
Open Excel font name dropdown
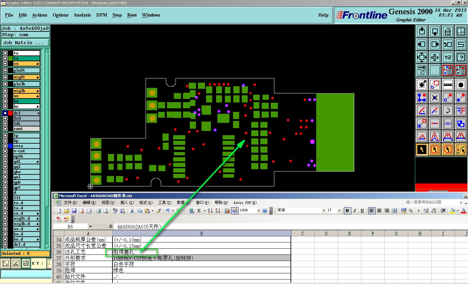click(x=324, y=211)
